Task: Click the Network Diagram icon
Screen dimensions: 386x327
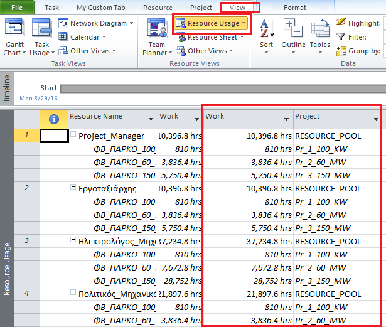Action: pos(63,23)
